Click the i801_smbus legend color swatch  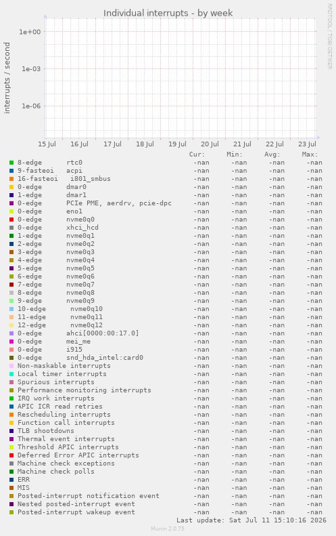pos(11,179)
